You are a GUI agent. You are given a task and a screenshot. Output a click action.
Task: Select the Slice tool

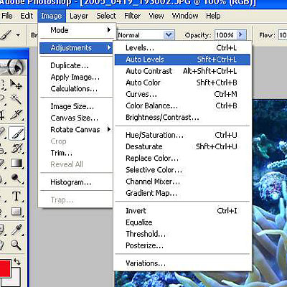[x=17, y=115]
